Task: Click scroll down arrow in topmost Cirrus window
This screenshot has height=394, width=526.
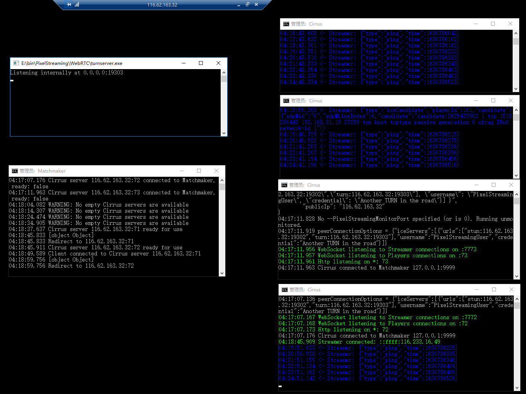Action: point(516,89)
